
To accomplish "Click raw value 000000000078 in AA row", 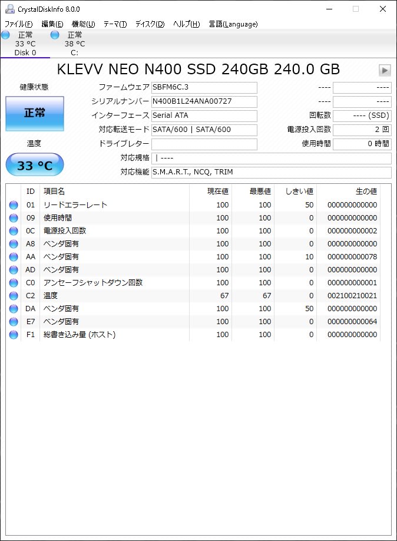I will coord(352,257).
